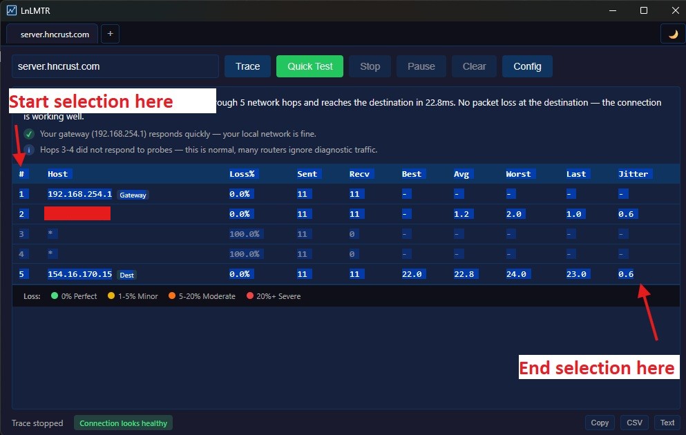Screen dimensions: 686x435
Task: Click the red 20%+ Severe legend dot
Action: (250, 296)
